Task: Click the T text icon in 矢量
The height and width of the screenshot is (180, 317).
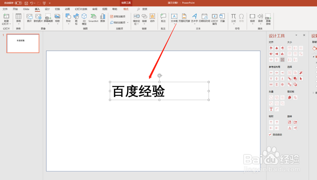Action: coord(271,109)
